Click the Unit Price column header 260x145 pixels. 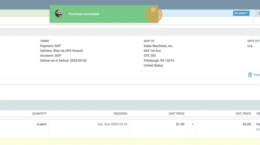(176, 114)
